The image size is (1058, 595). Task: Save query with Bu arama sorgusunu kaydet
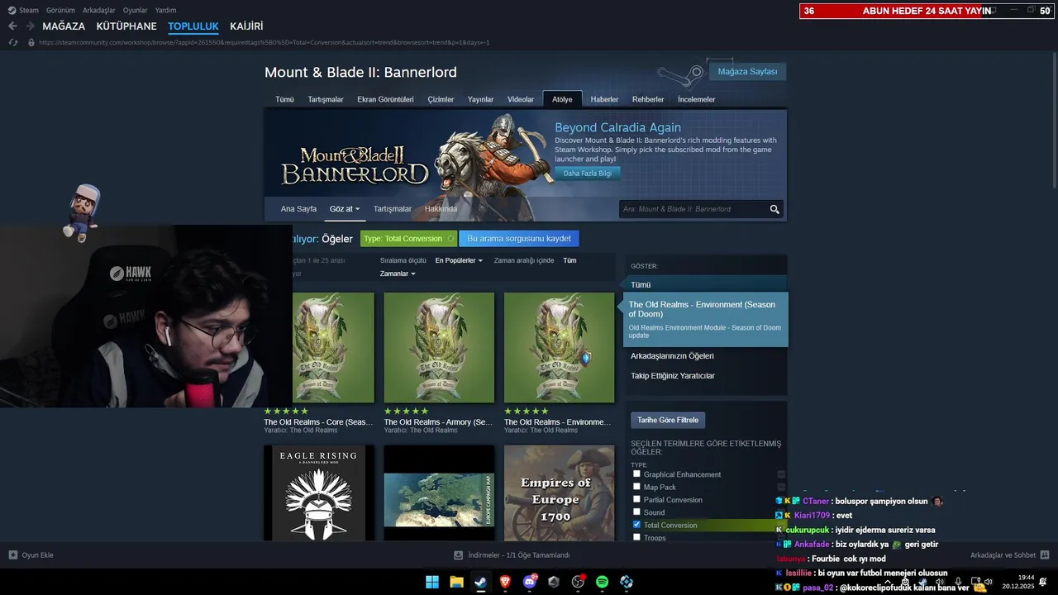click(x=519, y=239)
